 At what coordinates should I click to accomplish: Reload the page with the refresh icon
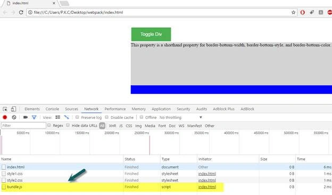click(x=21, y=12)
